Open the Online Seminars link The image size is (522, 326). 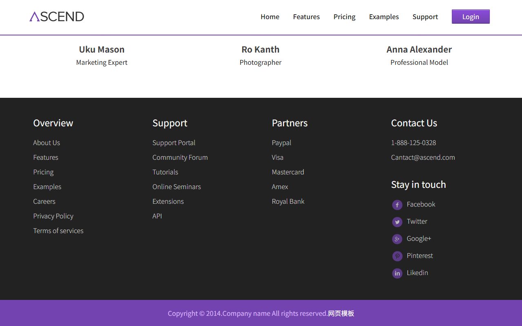coord(177,187)
